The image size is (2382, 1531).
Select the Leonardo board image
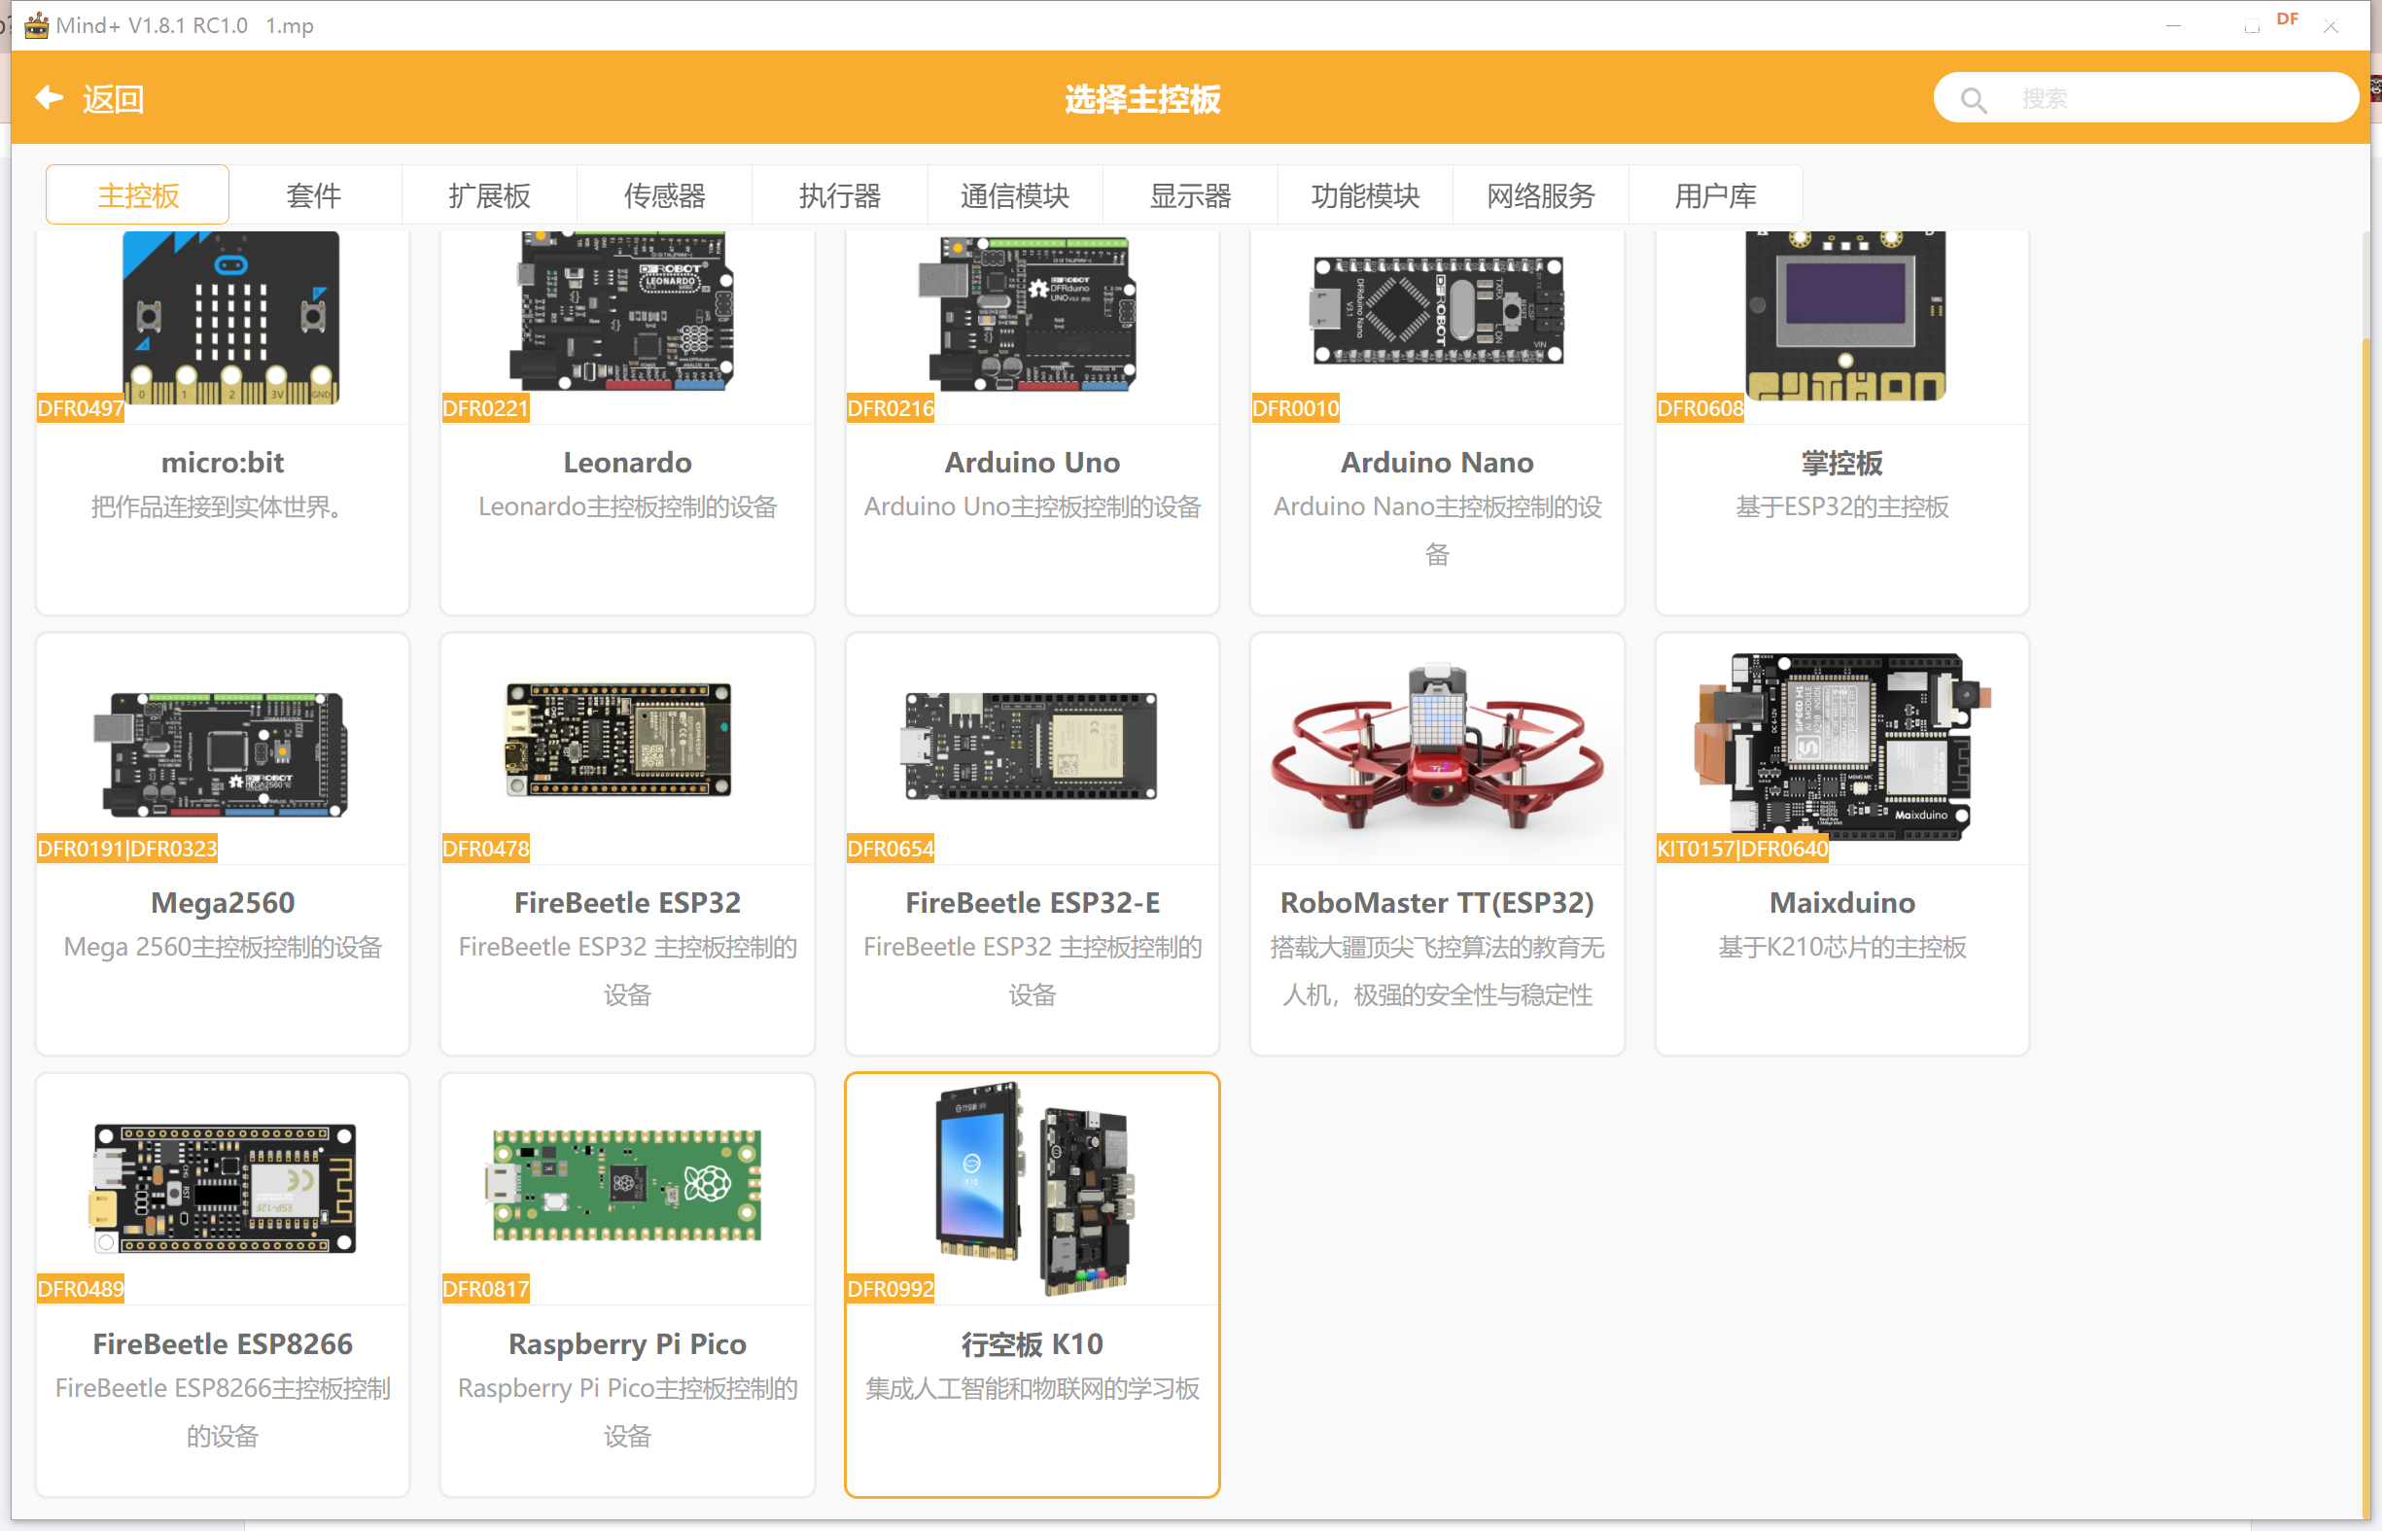[622, 311]
